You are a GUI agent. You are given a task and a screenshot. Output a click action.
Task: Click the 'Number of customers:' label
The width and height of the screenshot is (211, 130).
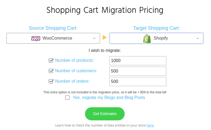(76, 71)
